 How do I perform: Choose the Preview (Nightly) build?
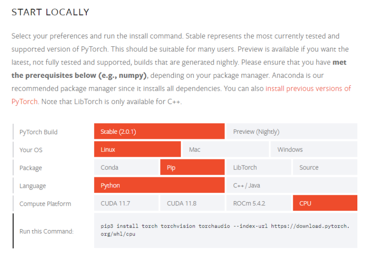[x=292, y=132]
